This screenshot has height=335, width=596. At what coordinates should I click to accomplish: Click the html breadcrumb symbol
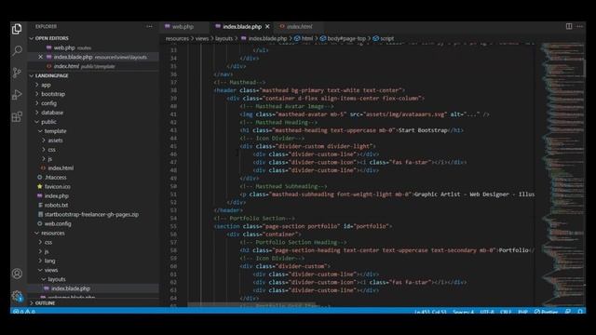click(x=304, y=38)
